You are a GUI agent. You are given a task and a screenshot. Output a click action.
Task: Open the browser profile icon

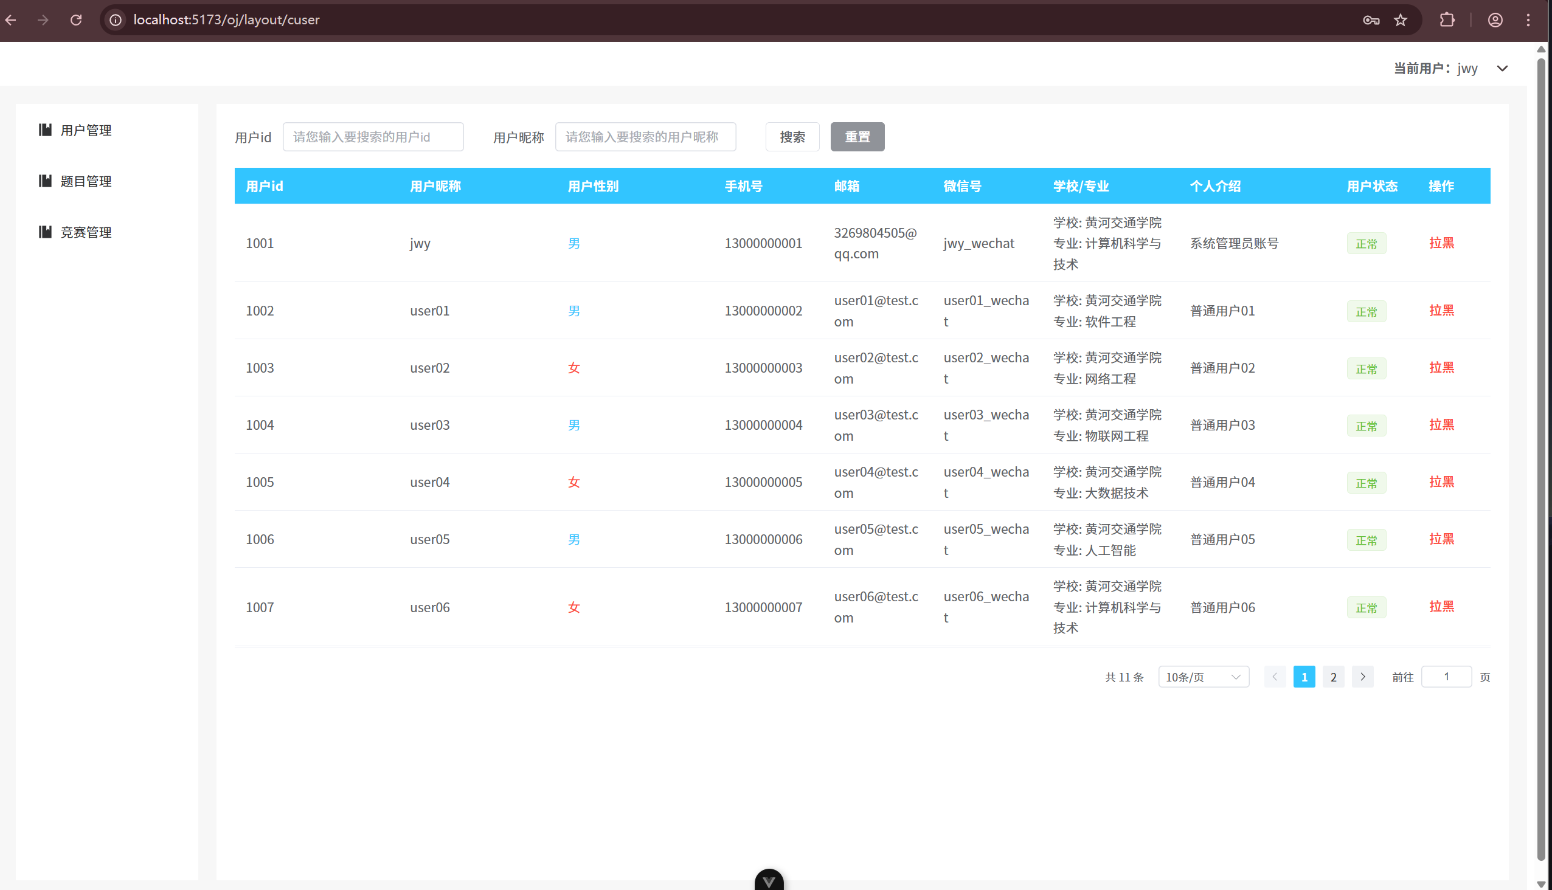tap(1495, 19)
